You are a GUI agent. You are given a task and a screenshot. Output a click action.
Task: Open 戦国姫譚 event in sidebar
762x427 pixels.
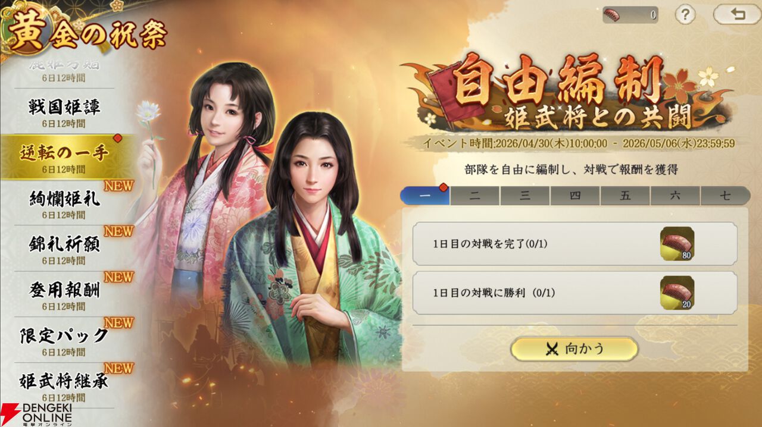64,111
